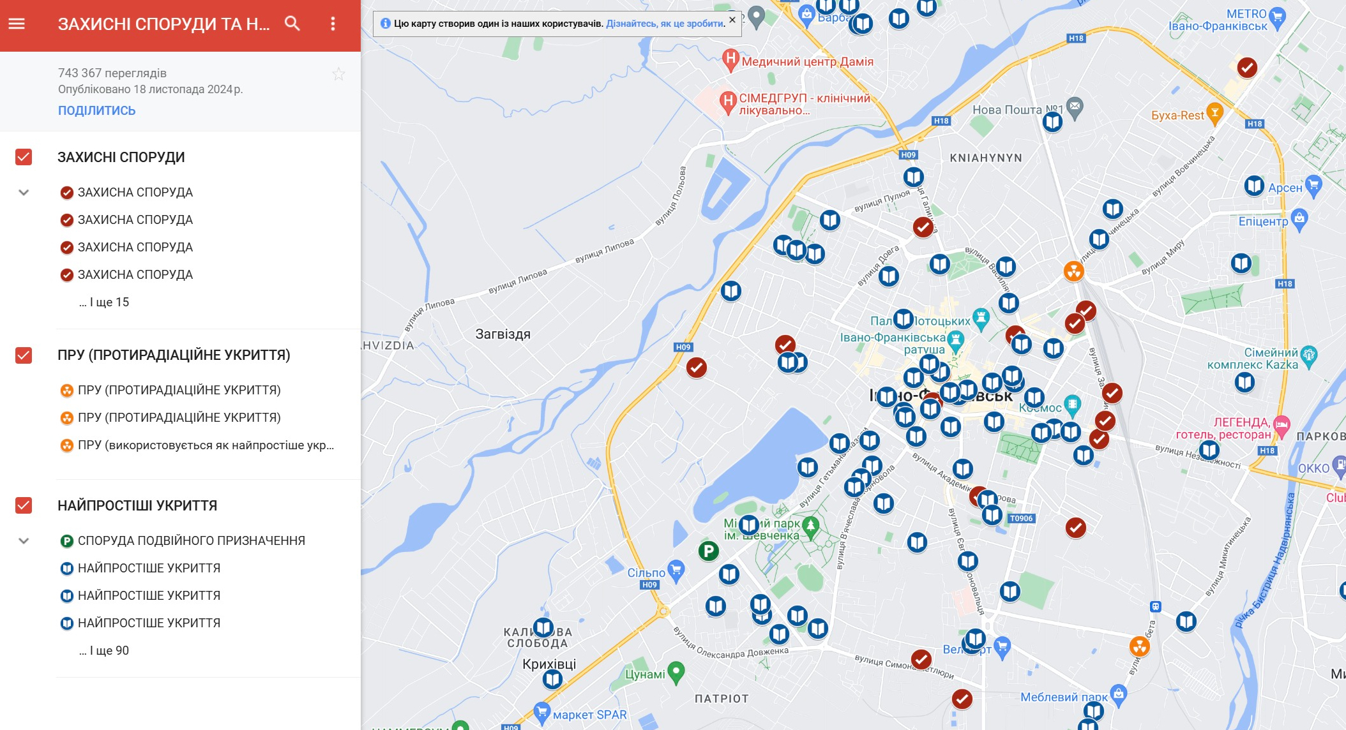Screen dimensions: 1346x730
Task: Open the three-dot more options menu
Action: pos(333,24)
